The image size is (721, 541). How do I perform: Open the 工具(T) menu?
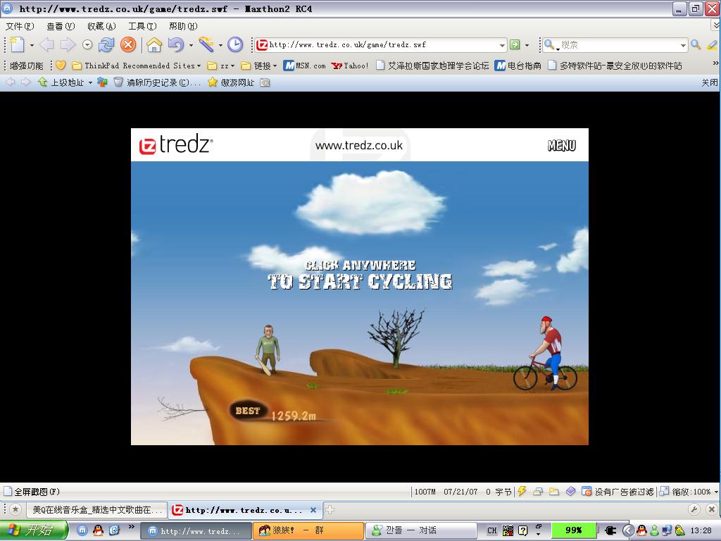pos(142,26)
